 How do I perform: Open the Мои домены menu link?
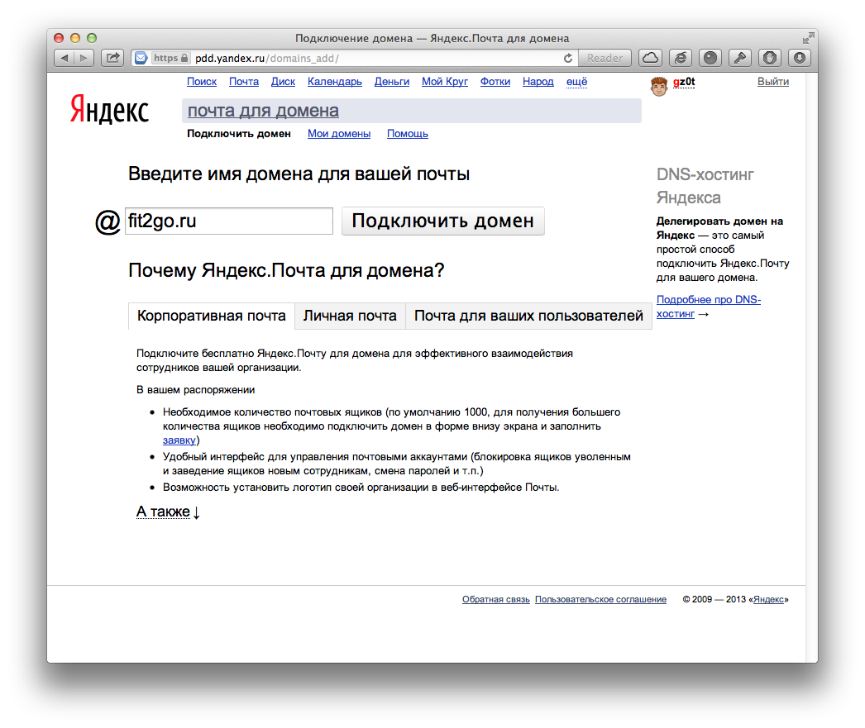pyautogui.click(x=339, y=134)
